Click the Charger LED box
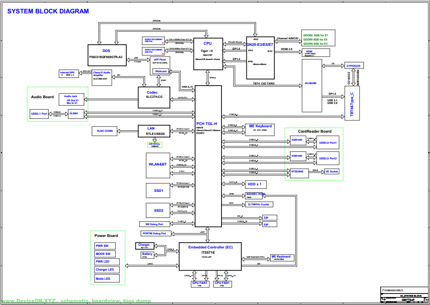 coord(107,270)
